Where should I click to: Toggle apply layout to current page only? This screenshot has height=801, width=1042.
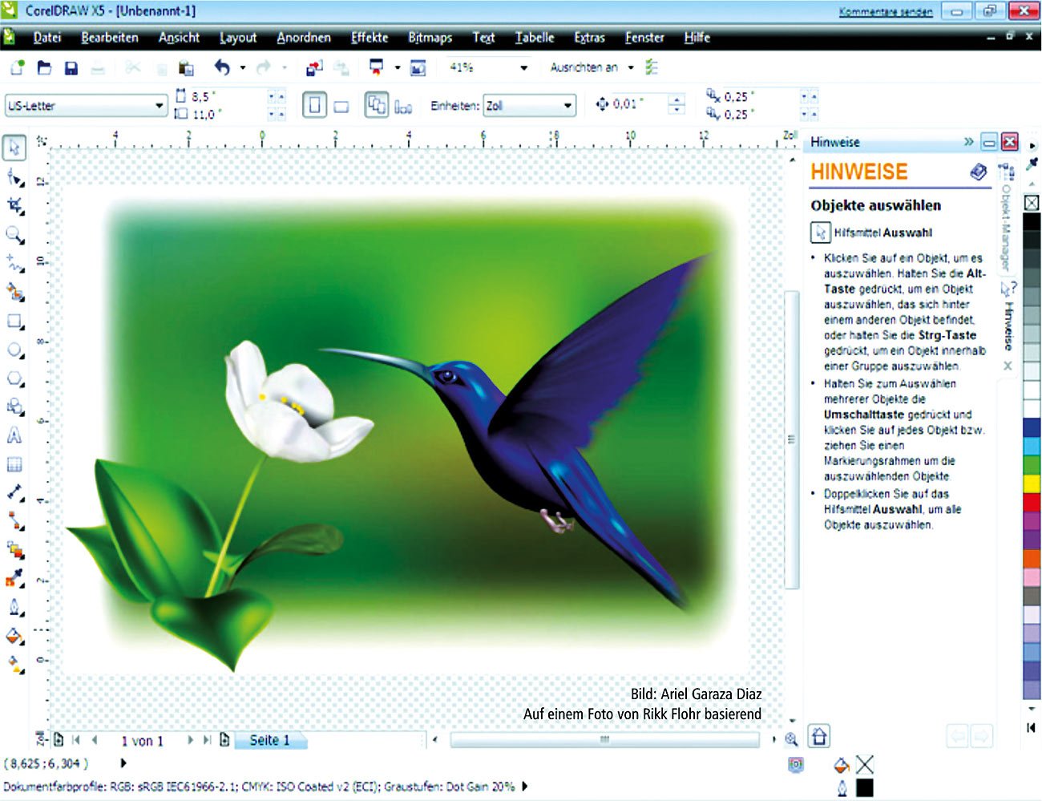coord(403,107)
